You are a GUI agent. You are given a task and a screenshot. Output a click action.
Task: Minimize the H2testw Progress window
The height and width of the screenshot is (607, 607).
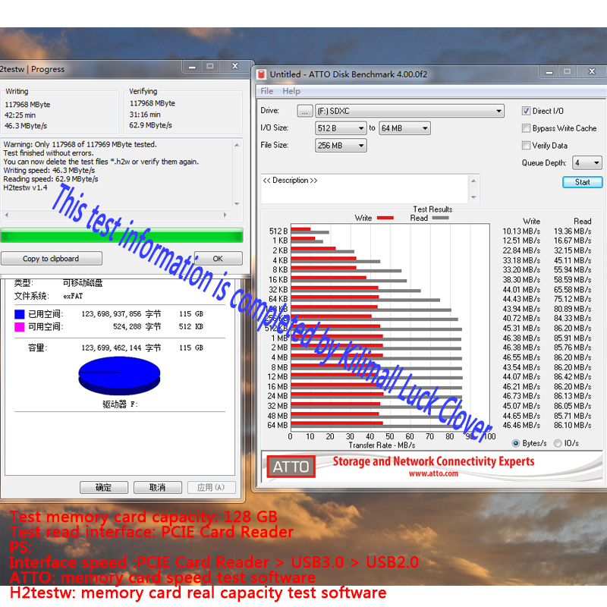point(192,67)
